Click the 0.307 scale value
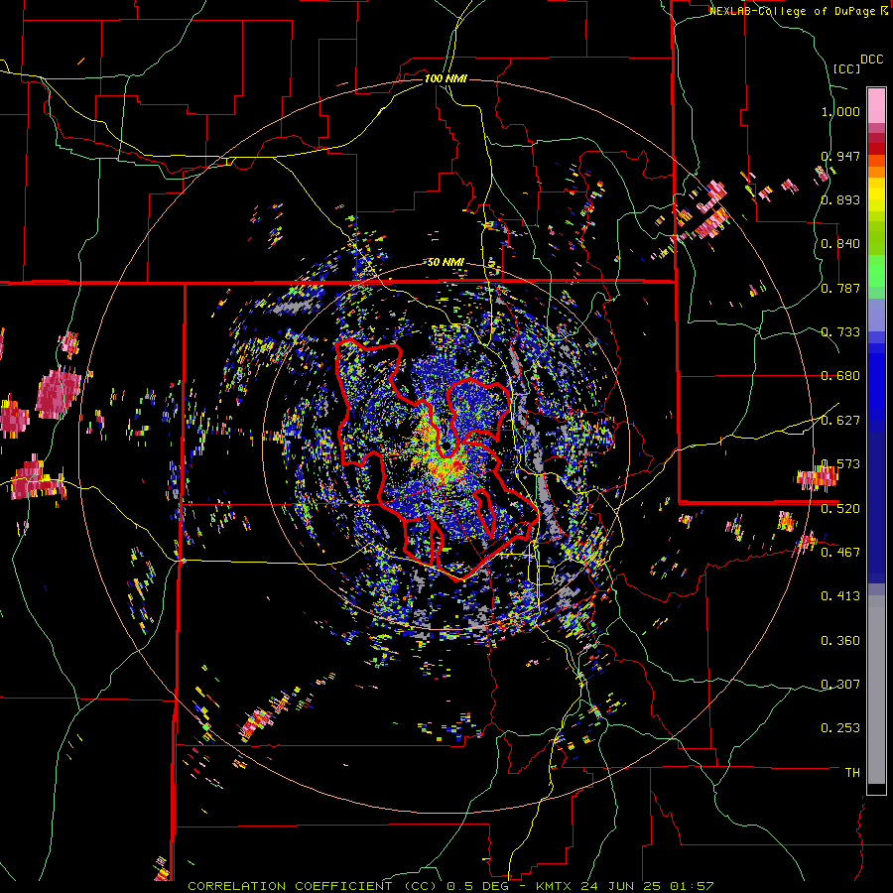This screenshot has width=893, height=893. click(840, 685)
